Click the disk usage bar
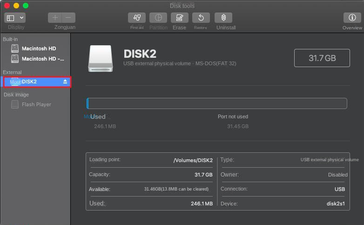 [217, 103]
